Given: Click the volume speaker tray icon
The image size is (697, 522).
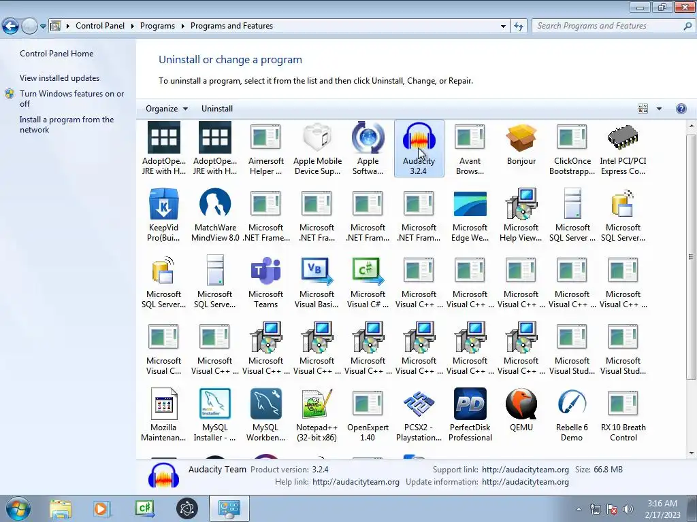Looking at the screenshot, I should (x=628, y=510).
